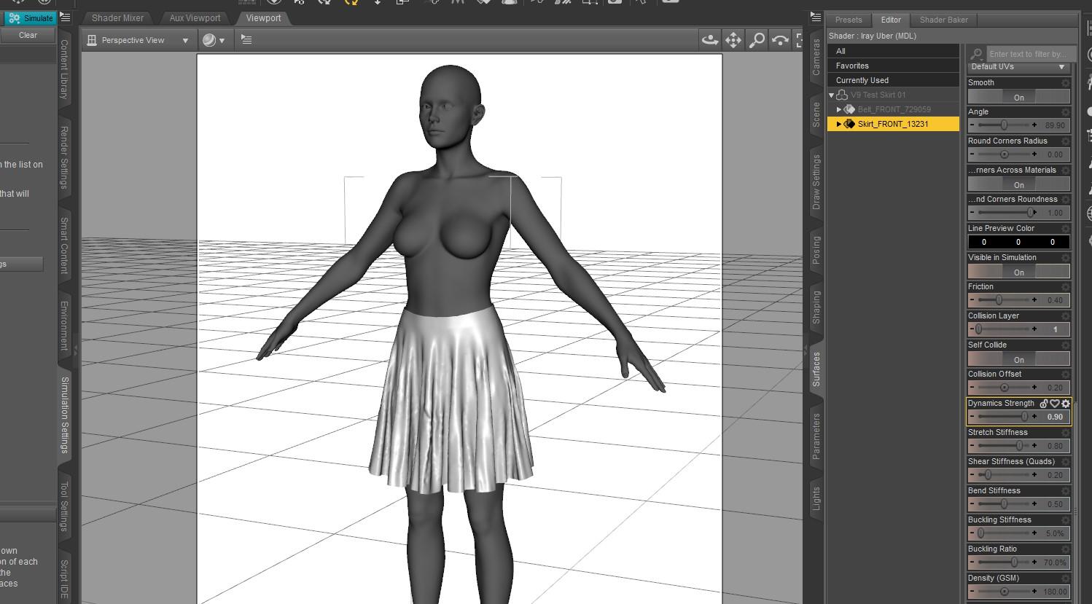
Task: Open Round Corners Radius settings gear
Action: pos(1066,141)
